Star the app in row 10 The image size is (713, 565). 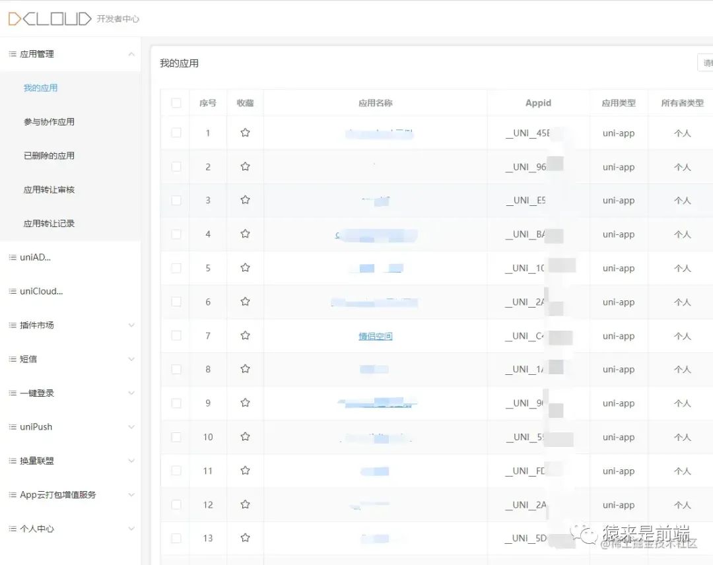coord(245,437)
